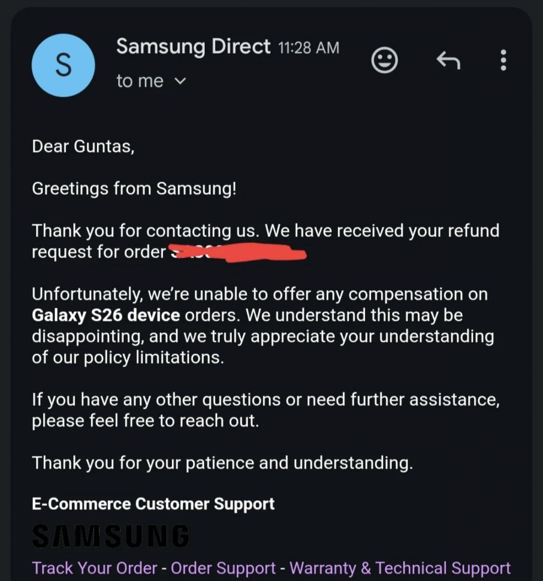Open Warranty & Technical Support link

[400, 568]
